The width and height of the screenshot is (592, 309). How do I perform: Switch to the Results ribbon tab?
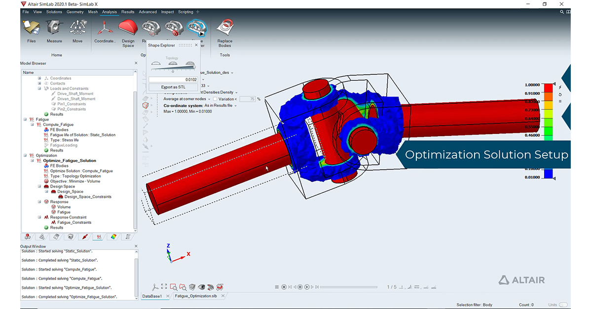click(128, 12)
